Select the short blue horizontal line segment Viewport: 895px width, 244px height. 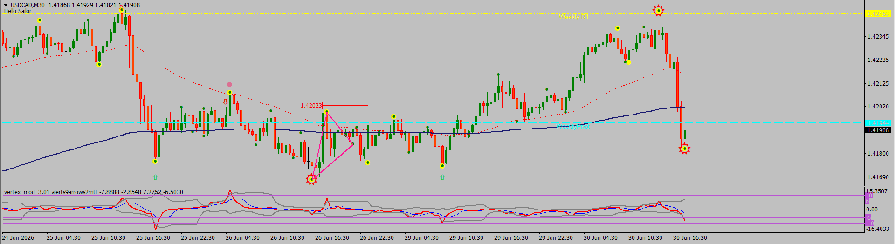tap(29, 81)
